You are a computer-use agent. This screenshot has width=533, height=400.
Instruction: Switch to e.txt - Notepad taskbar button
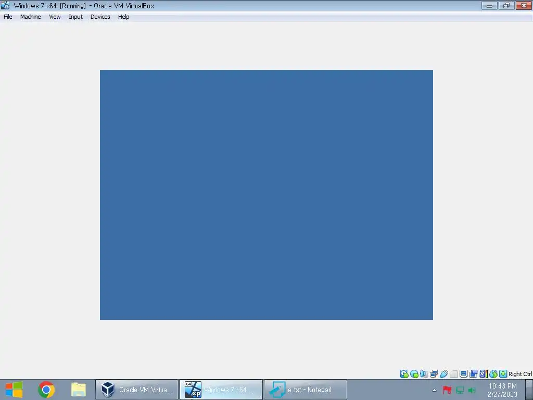coord(306,390)
